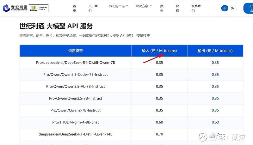Select Pro/Qwen/Qwen2-7B-Instruct model name
This screenshot has width=253, height=145.
76,110
